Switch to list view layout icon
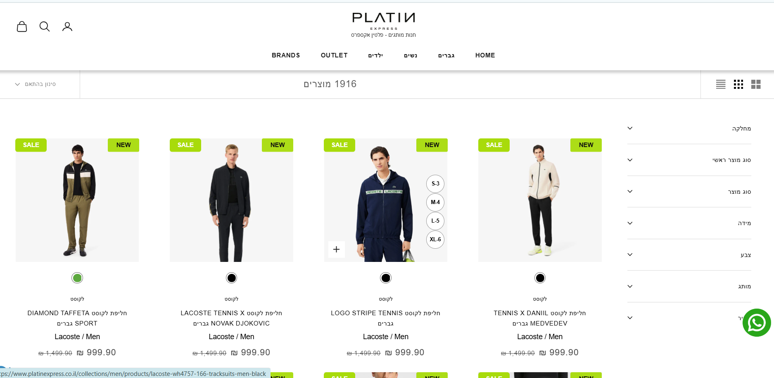Image resolution: width=774 pixels, height=378 pixels. [721, 84]
